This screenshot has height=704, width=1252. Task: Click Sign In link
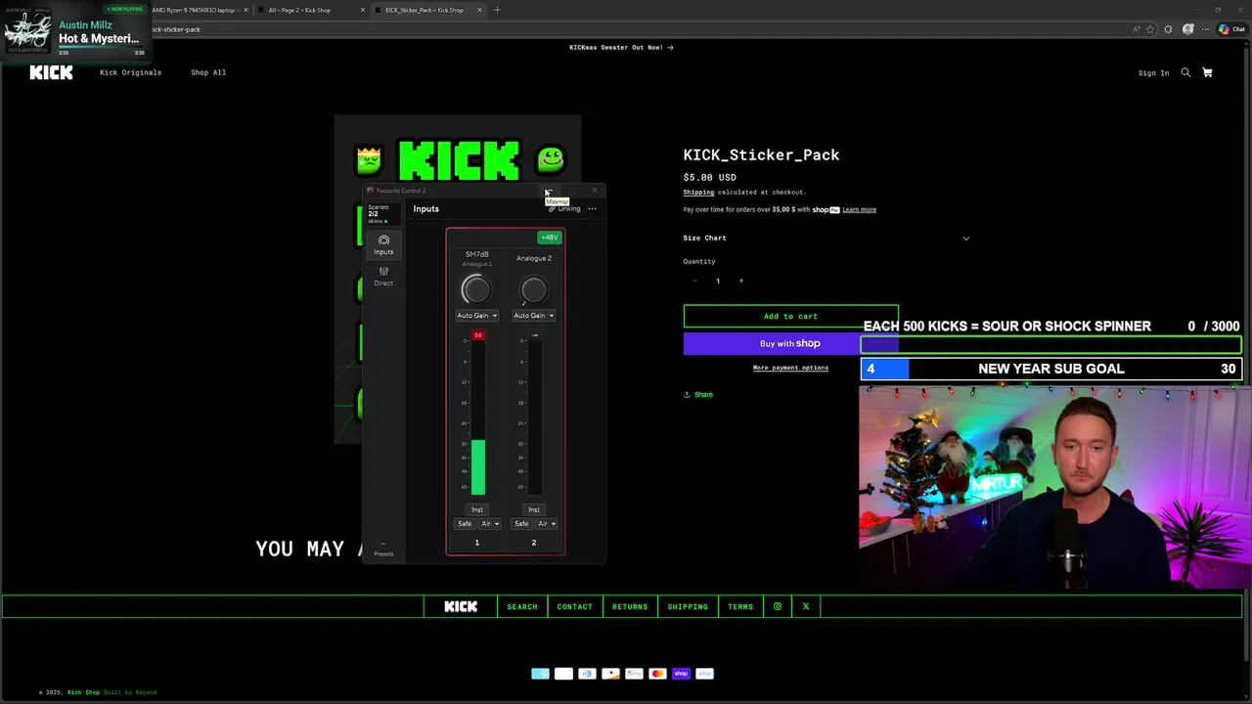tap(1153, 72)
